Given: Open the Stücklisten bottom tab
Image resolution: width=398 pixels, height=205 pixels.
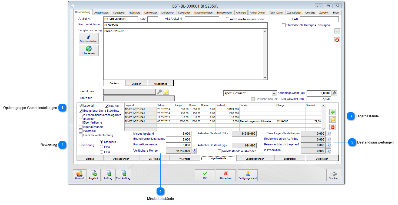Looking at the screenshot, I should point(322,159).
